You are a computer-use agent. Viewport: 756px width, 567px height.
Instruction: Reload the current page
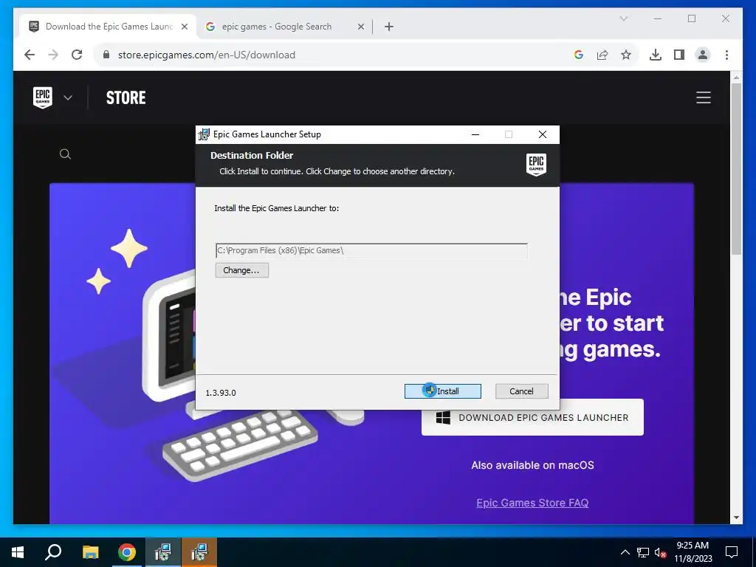coord(77,55)
